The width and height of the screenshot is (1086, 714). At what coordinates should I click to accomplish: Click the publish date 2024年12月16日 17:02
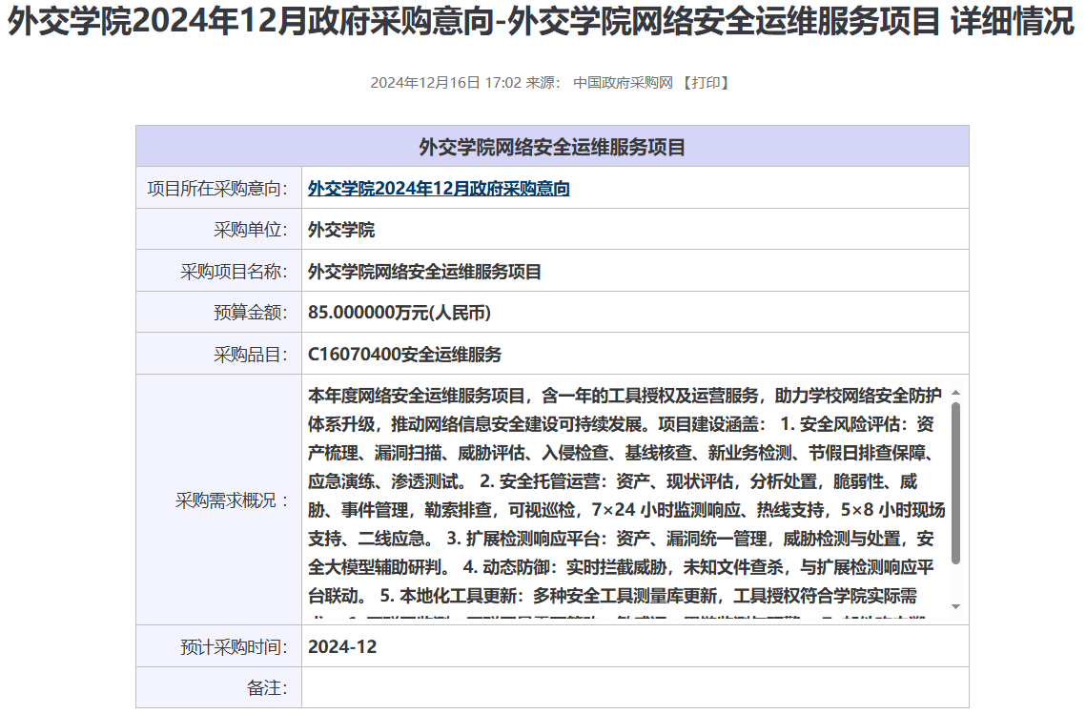pos(445,83)
